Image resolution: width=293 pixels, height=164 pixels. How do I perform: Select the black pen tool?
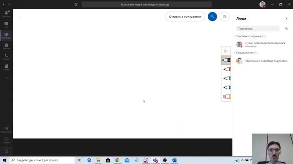226,60
